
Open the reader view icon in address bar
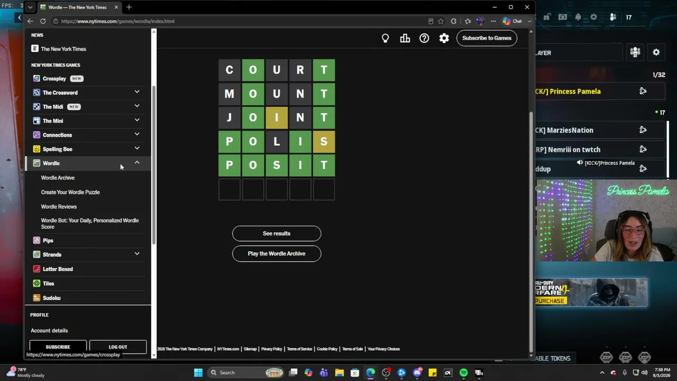(x=431, y=21)
